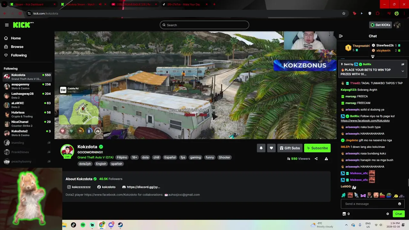Select the chill tag
Screen dimensions: 409x230
(156, 157)
